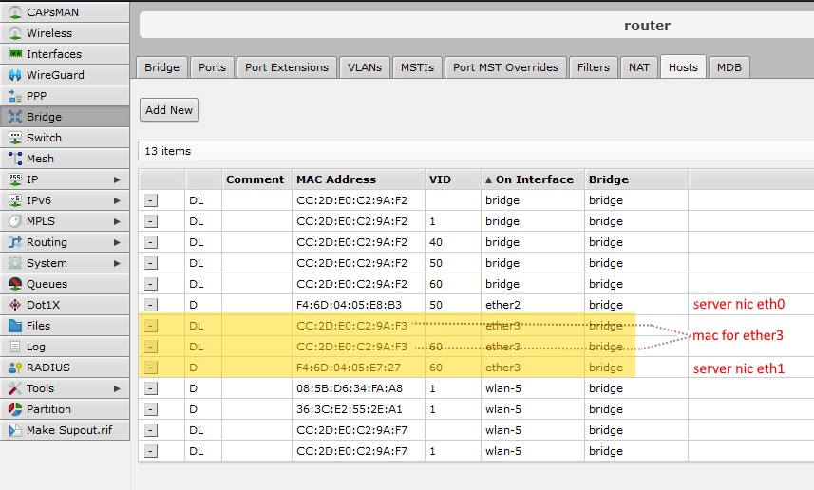Screen dimensions: 814x490
Task: Click the Make Supout.rif icon
Action: pyautogui.click(x=15, y=430)
